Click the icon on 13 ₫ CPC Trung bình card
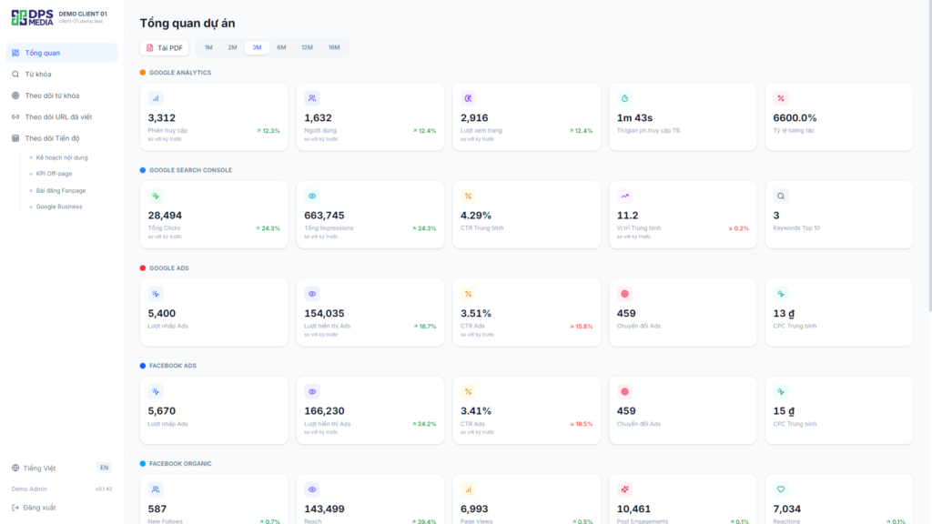Image resolution: width=932 pixels, height=524 pixels. coord(781,294)
